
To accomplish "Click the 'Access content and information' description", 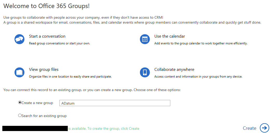I will click(x=198, y=77).
